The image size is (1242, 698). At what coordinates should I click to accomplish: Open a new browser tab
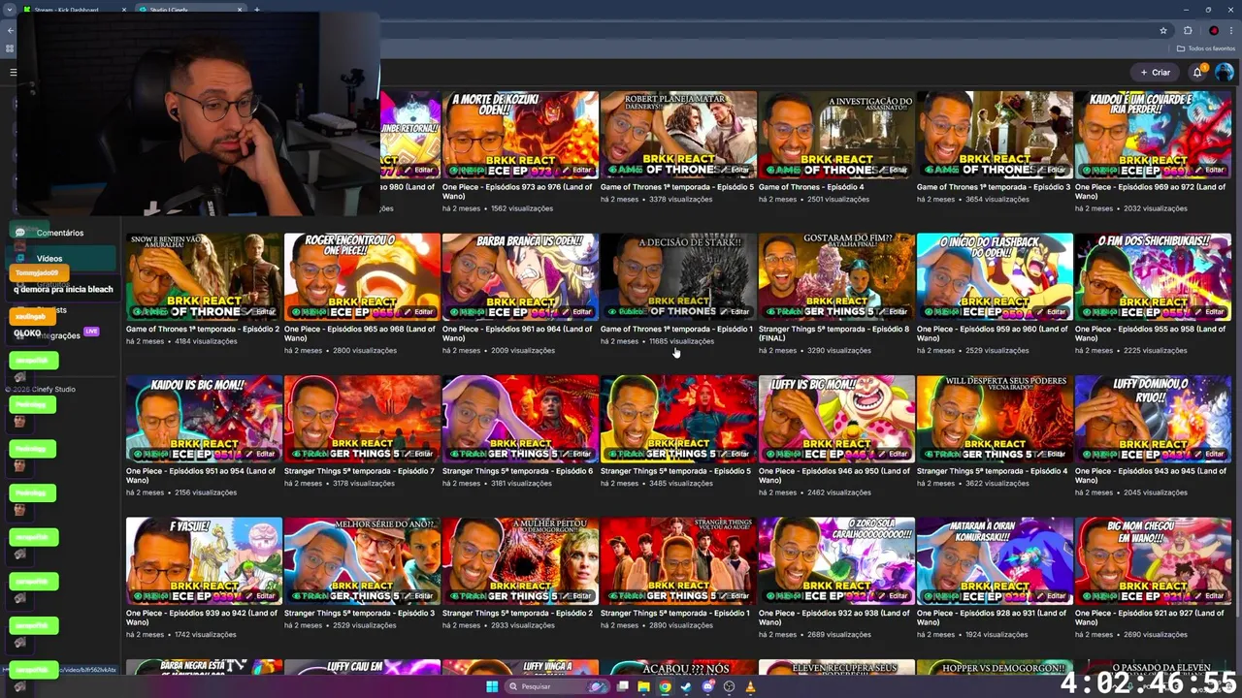pos(256,10)
